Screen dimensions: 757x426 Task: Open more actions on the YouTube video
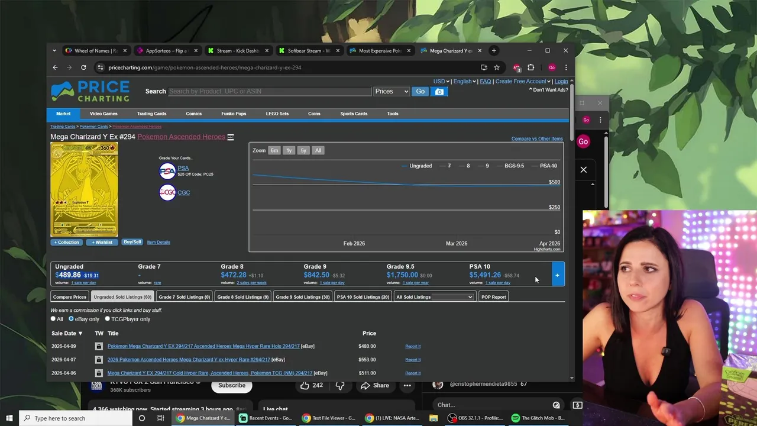pyautogui.click(x=407, y=386)
